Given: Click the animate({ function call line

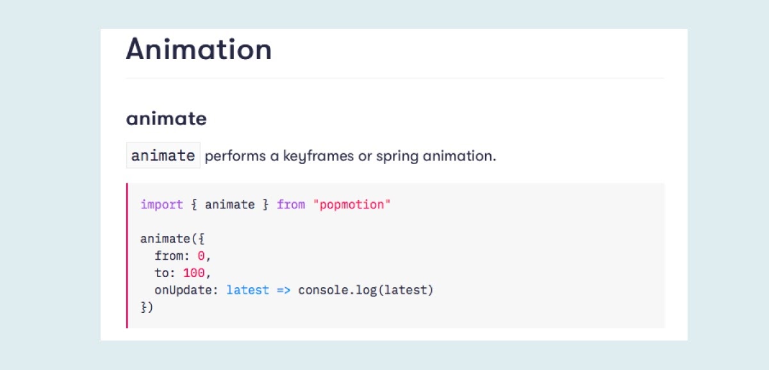Looking at the screenshot, I should pyautogui.click(x=172, y=239).
